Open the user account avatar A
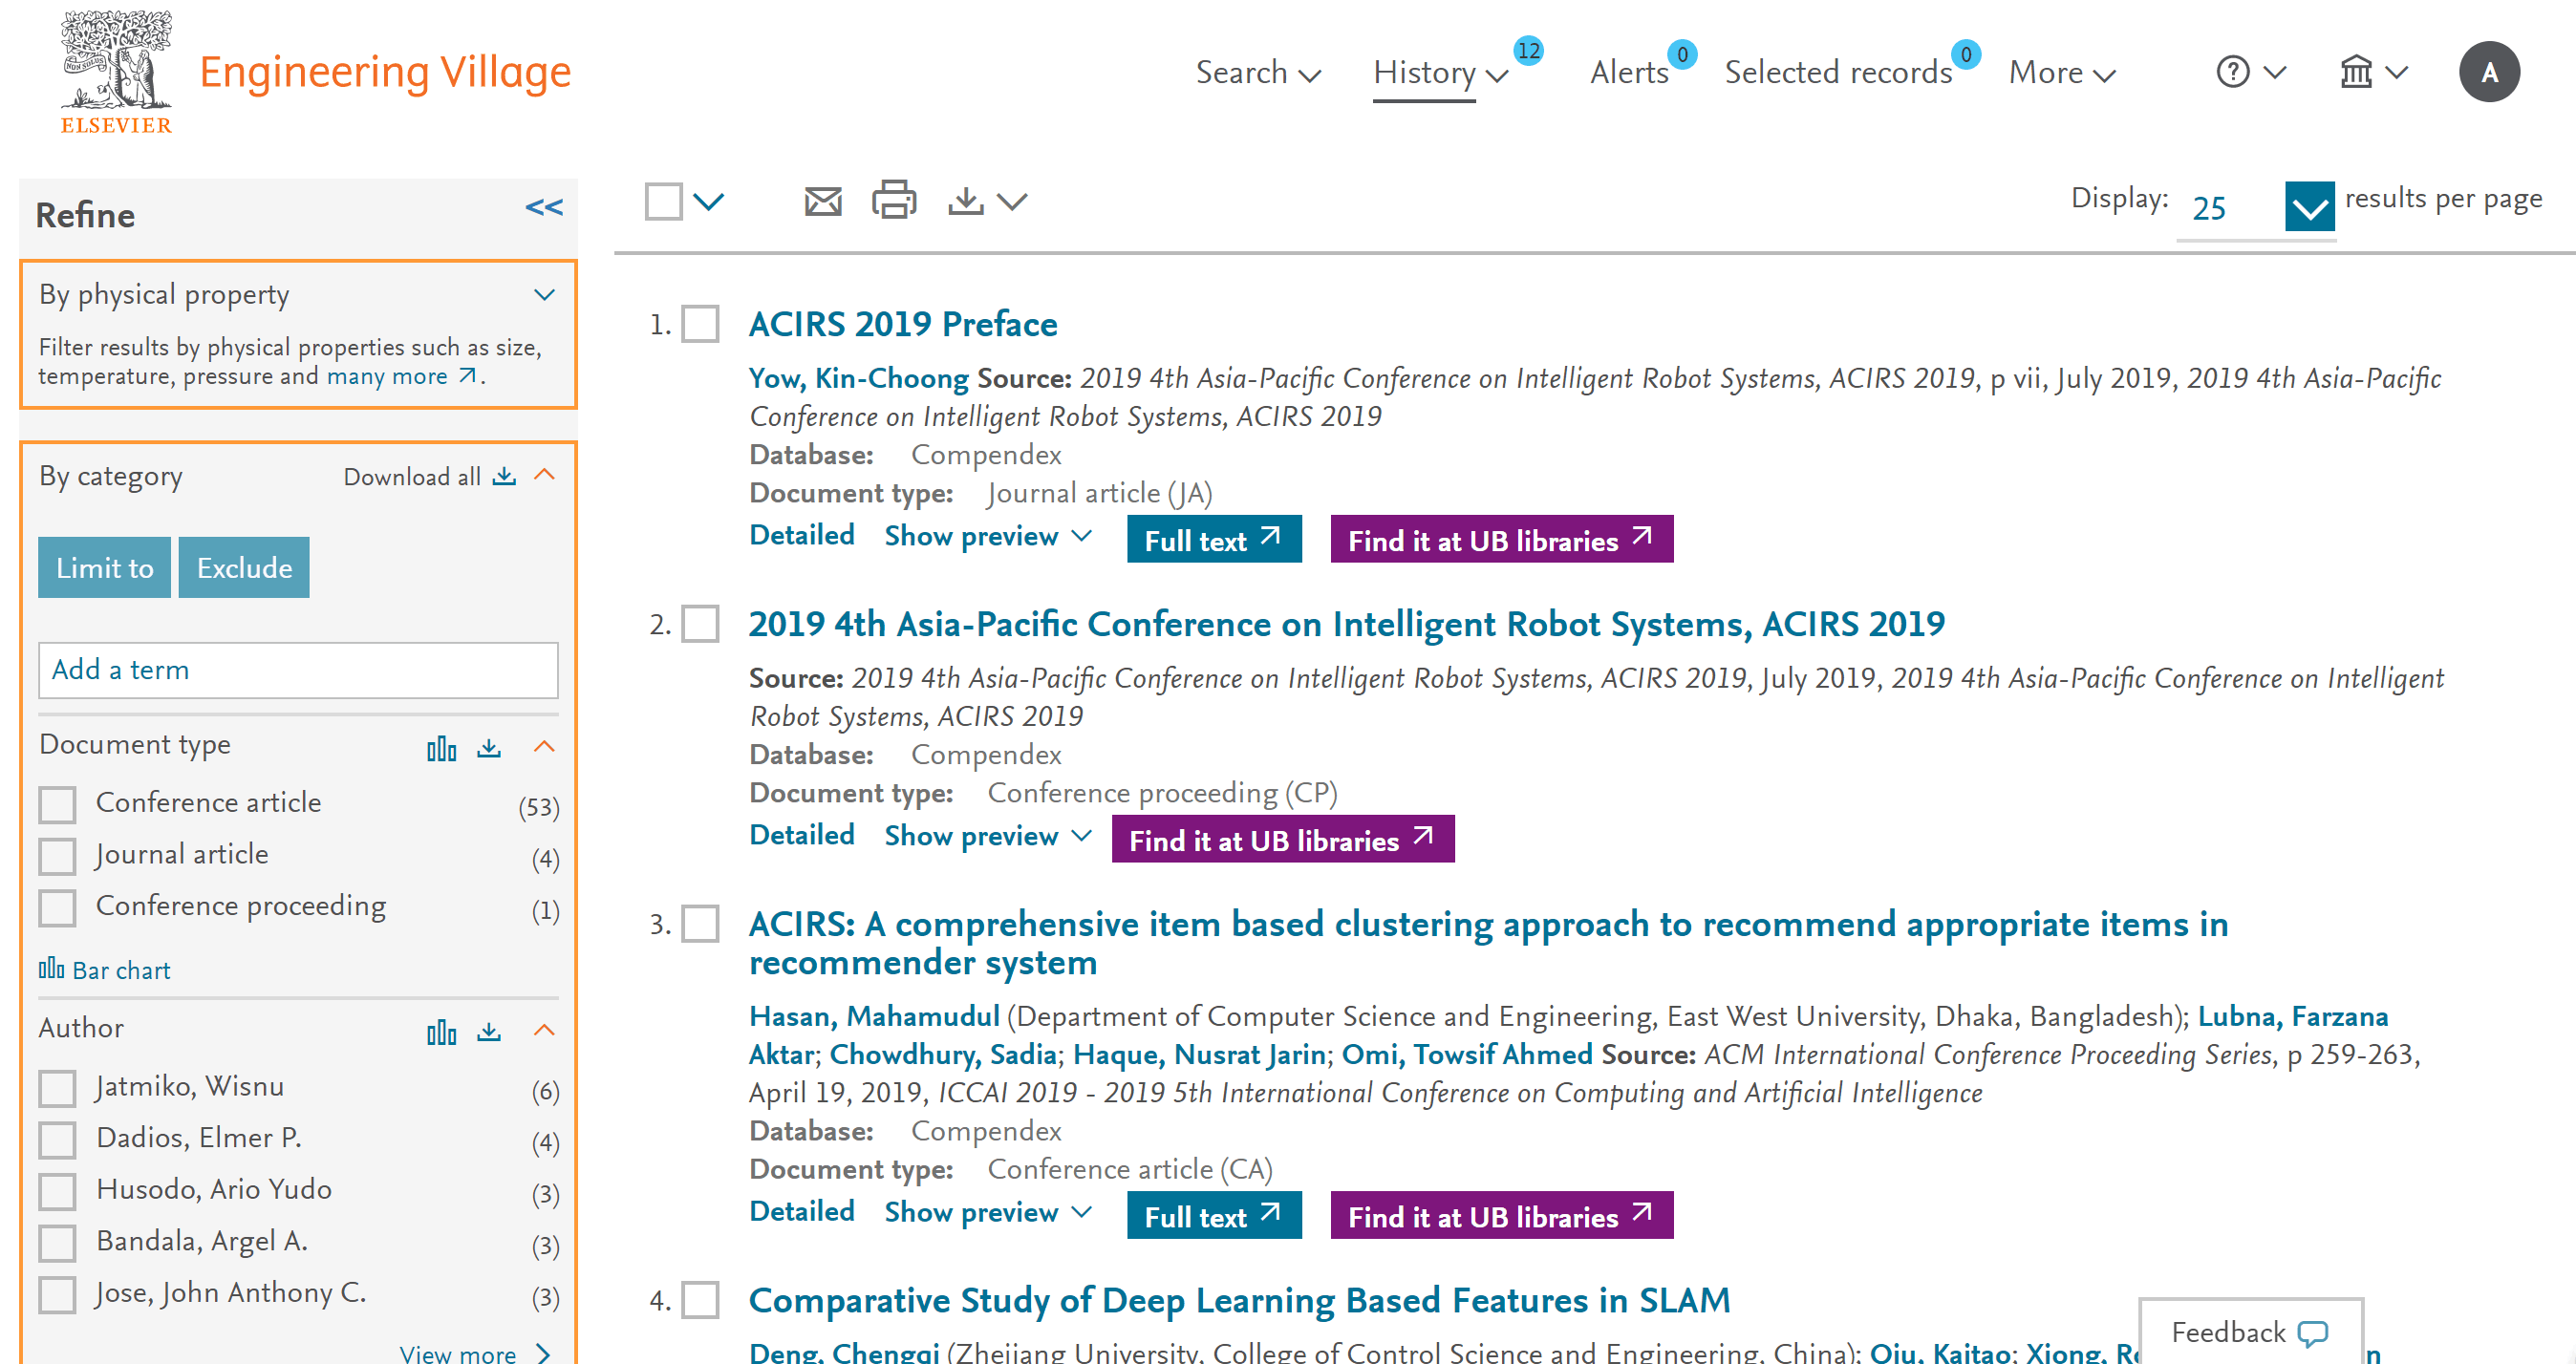This screenshot has height=1364, width=2576. (2489, 72)
